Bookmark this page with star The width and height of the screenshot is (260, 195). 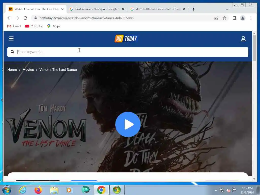[224, 18]
